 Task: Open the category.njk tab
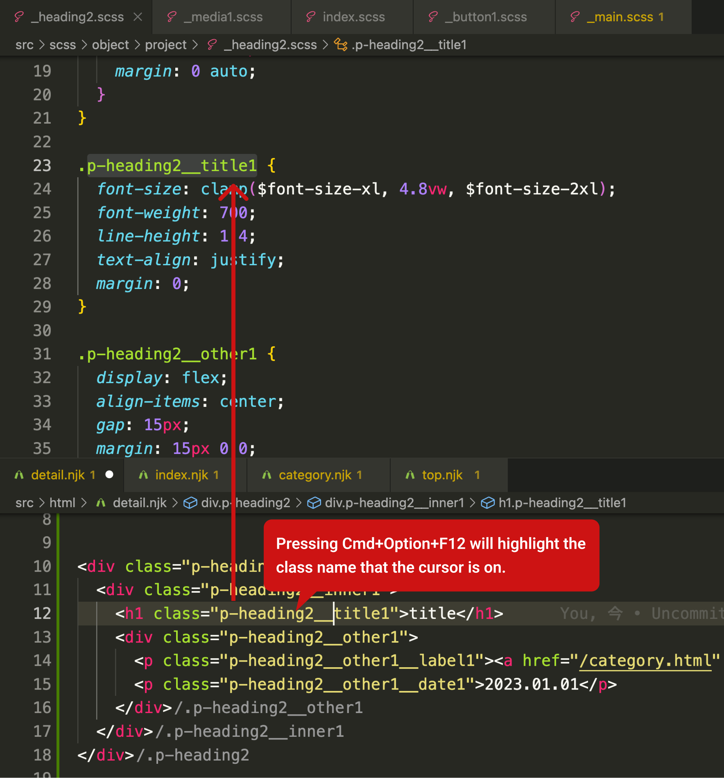(318, 475)
